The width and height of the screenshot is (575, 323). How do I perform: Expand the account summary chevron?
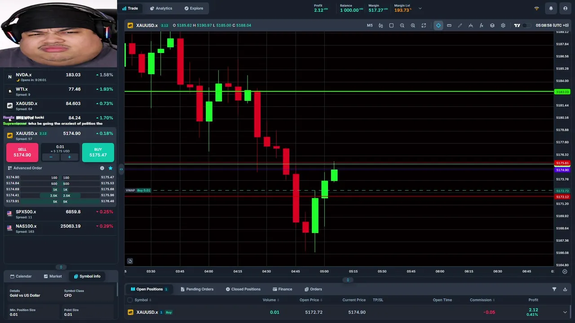(x=420, y=9)
